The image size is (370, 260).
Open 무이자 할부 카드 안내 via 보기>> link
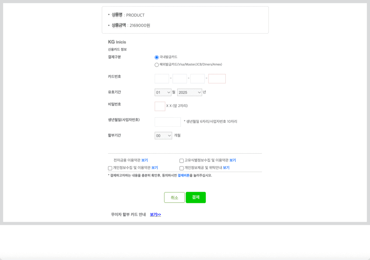coord(155,214)
